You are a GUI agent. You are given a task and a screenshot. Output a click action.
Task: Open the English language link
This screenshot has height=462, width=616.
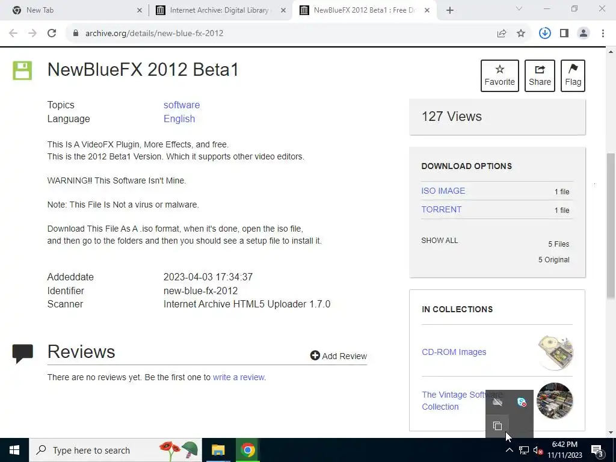(179, 119)
